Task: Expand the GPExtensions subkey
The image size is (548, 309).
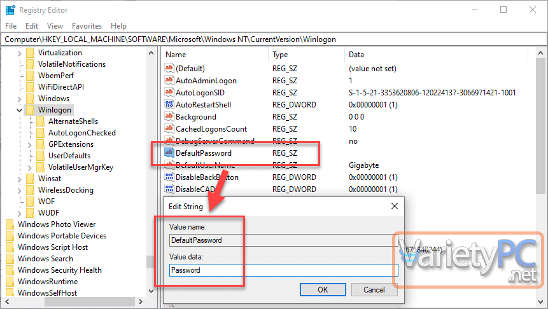Action: click(x=30, y=144)
